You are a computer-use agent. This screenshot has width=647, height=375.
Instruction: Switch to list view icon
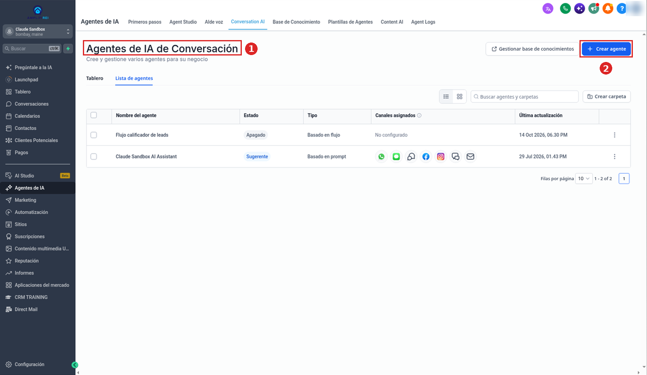coord(446,97)
